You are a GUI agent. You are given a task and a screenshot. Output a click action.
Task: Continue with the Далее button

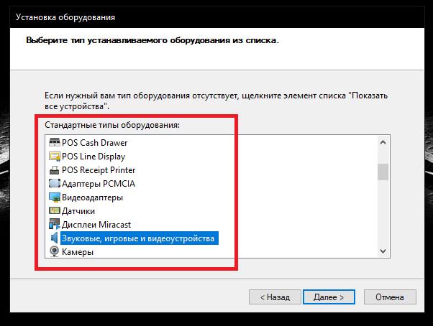[x=329, y=297]
